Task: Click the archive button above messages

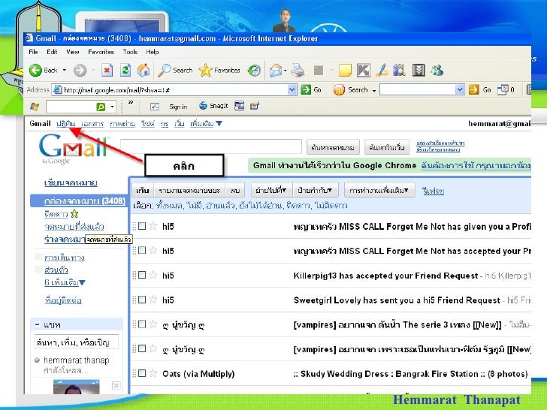Action: coord(143,190)
